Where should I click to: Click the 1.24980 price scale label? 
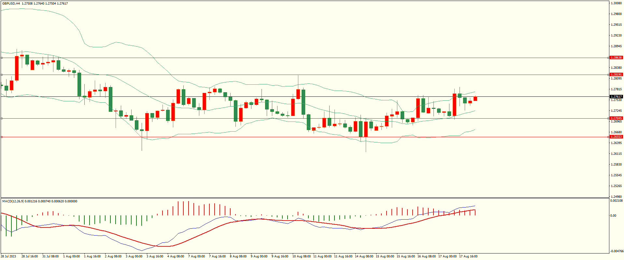(617, 197)
